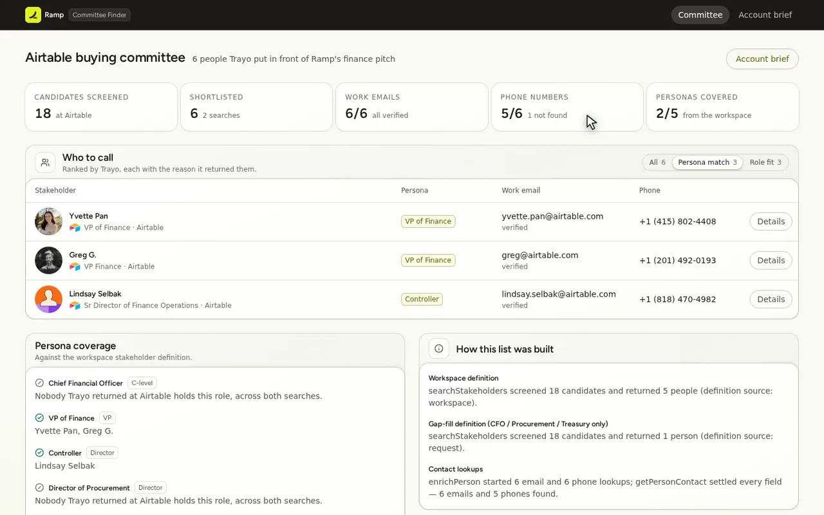The image size is (824, 515).
Task: Open Yvette Pan's profile photo
Action: pyautogui.click(x=48, y=221)
